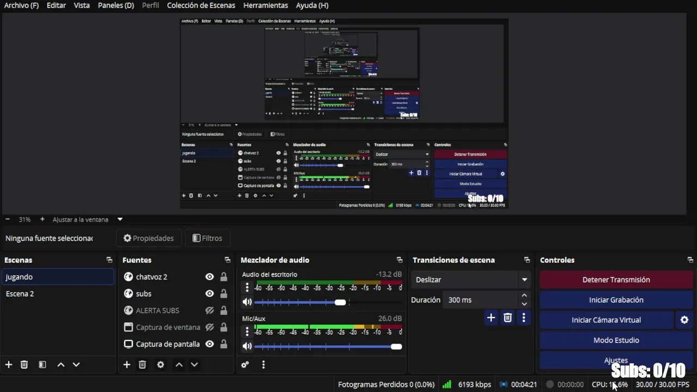Open the Colección de Escenas menu
This screenshot has width=697, height=392.
coord(201,5)
